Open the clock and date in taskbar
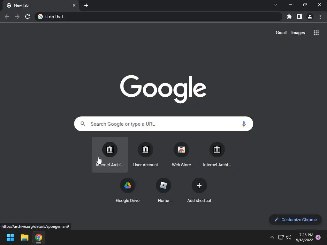Screen dimensions: 327x245 [304, 237]
